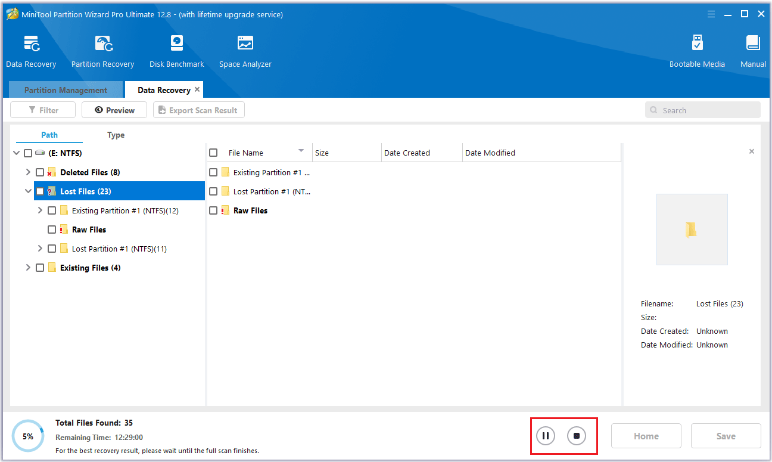Check the Raw Files checkbox in file list
The image size is (772, 462).
pyautogui.click(x=213, y=210)
